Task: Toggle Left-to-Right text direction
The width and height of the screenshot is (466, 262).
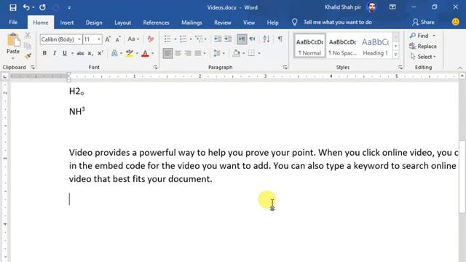Action: (x=242, y=39)
